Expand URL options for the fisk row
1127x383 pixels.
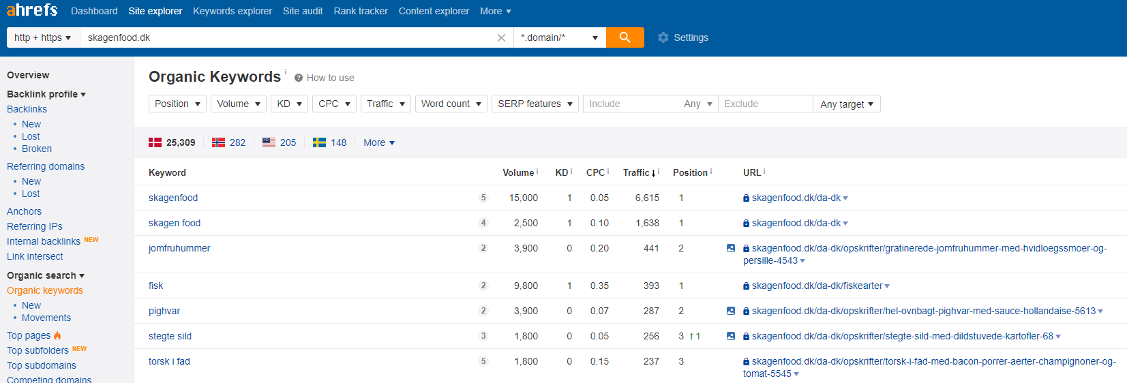point(887,286)
